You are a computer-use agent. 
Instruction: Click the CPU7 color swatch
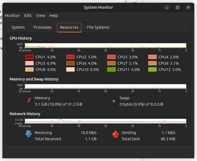111,63
